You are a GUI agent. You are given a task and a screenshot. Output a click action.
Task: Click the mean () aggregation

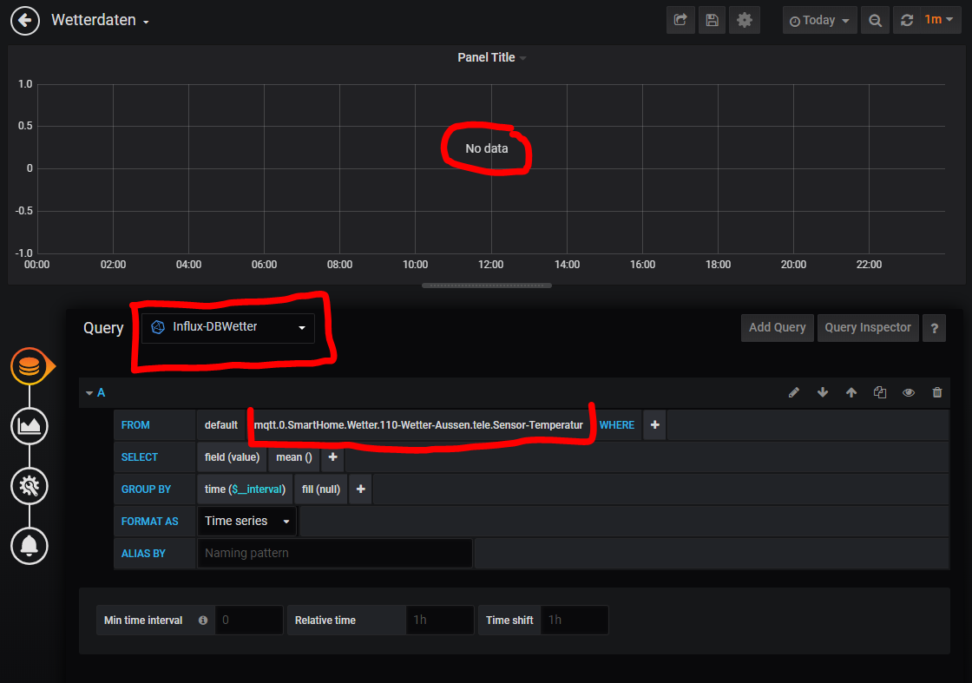pyautogui.click(x=294, y=457)
